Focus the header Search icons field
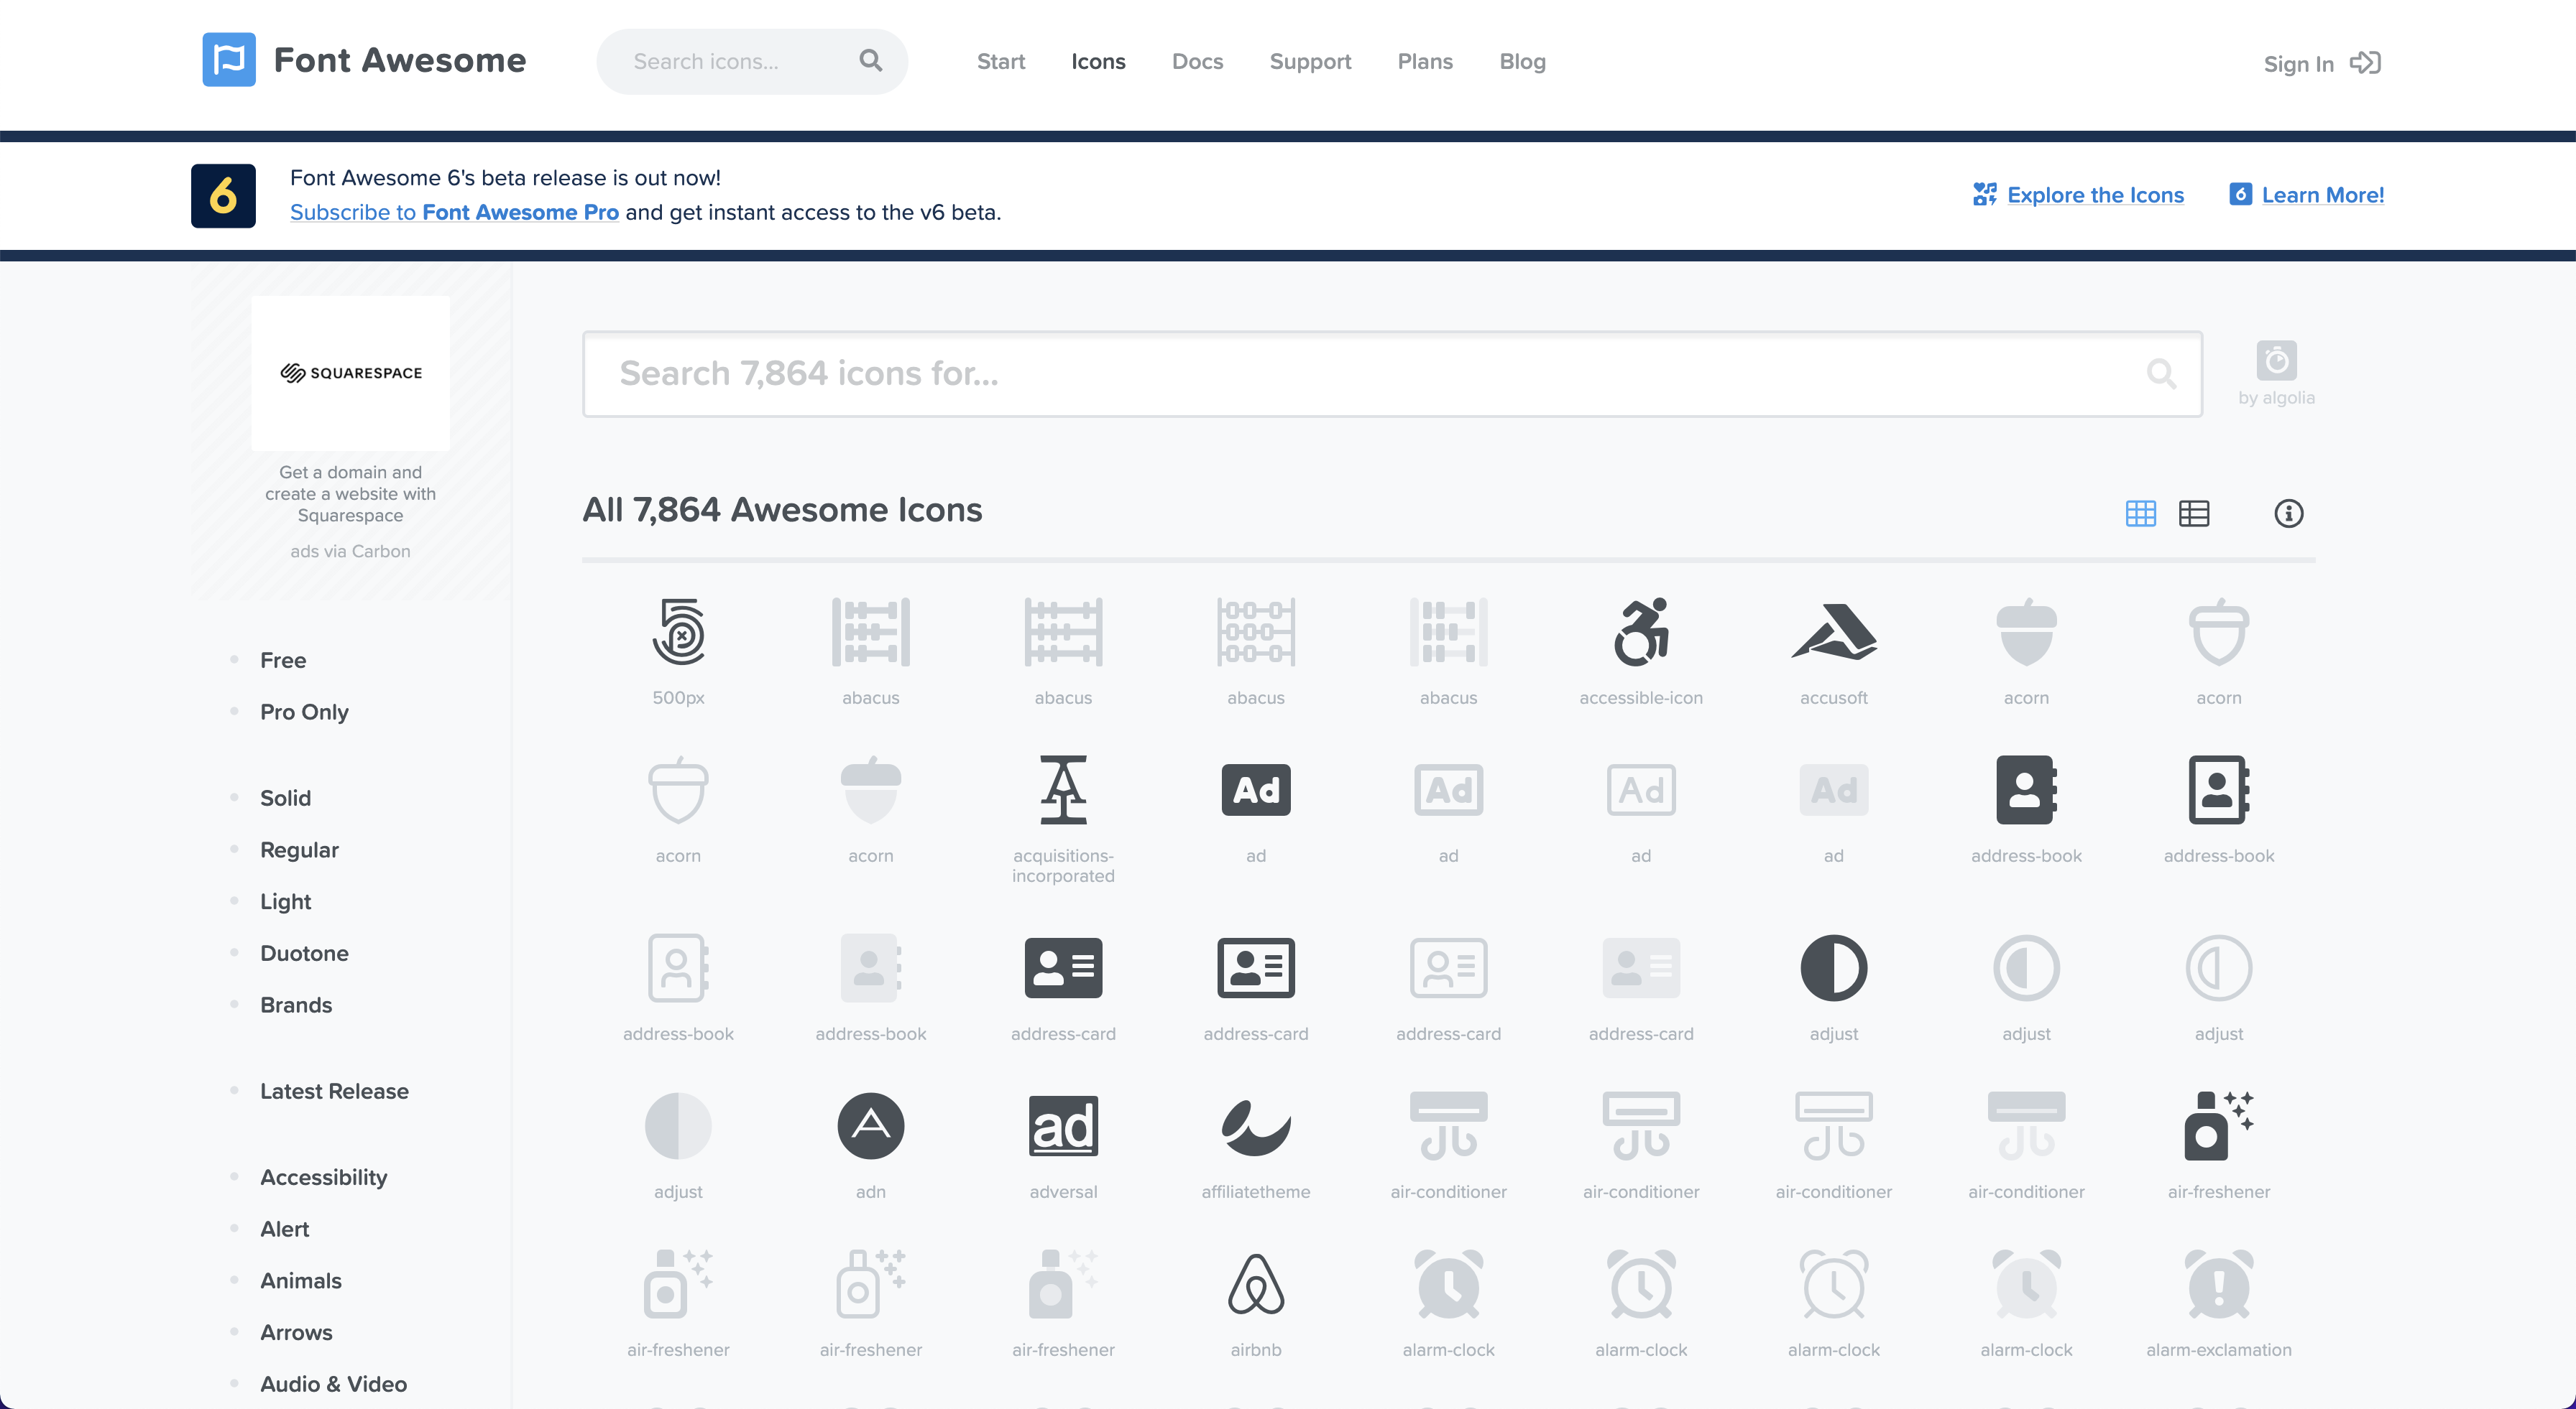This screenshot has width=2576, height=1409. [x=752, y=62]
